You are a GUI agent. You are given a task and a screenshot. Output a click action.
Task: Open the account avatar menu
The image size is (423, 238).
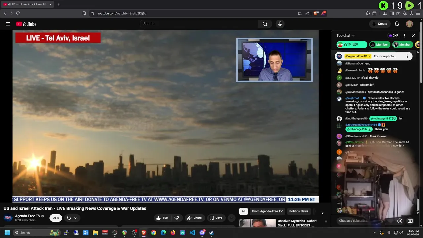click(409, 24)
